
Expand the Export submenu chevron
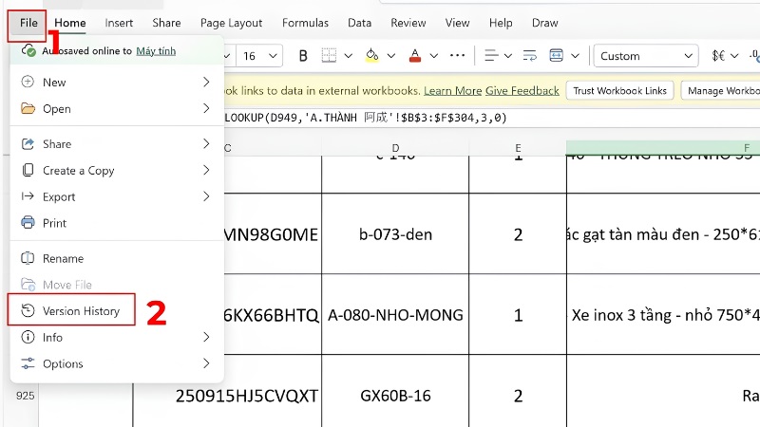pos(206,196)
